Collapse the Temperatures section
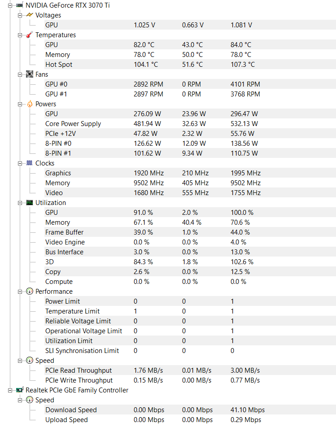The width and height of the screenshot is (336, 427). click(x=20, y=35)
